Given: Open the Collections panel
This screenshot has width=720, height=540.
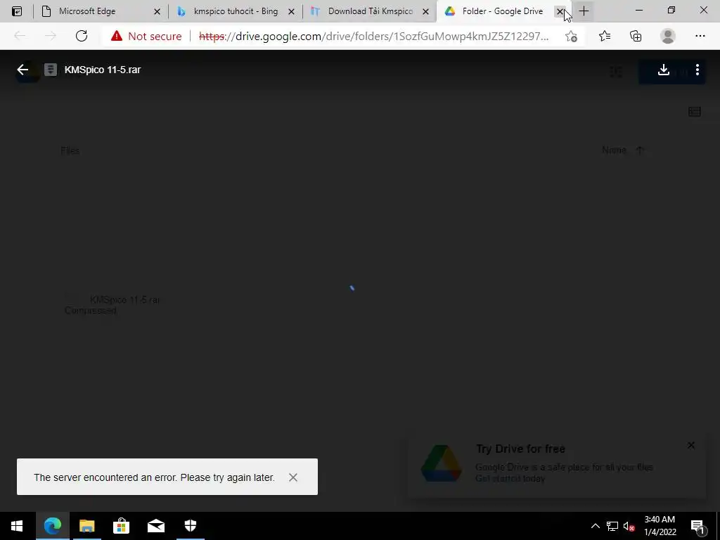Looking at the screenshot, I should point(636,36).
